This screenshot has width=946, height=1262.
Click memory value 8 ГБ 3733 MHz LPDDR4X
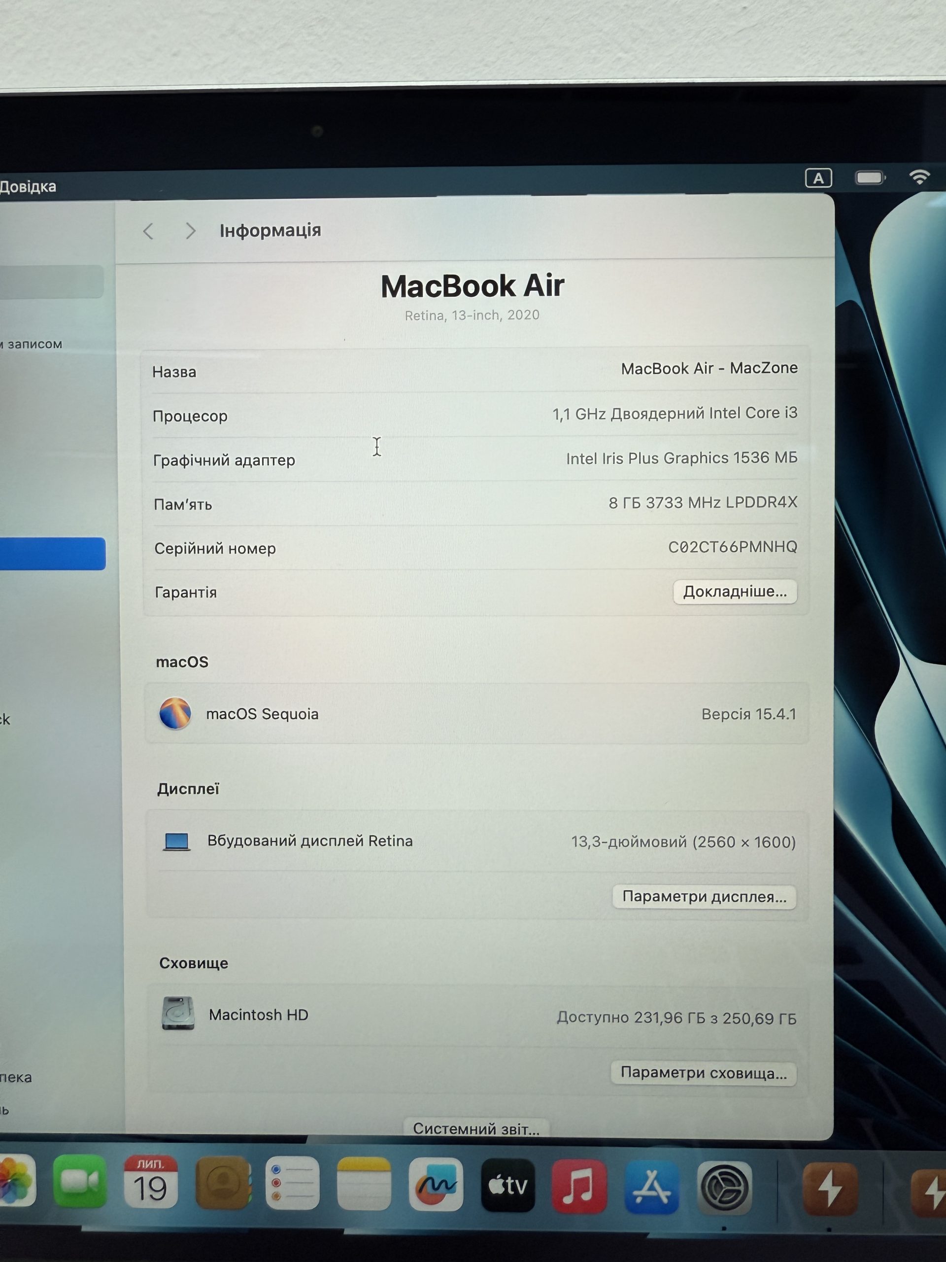703,503
